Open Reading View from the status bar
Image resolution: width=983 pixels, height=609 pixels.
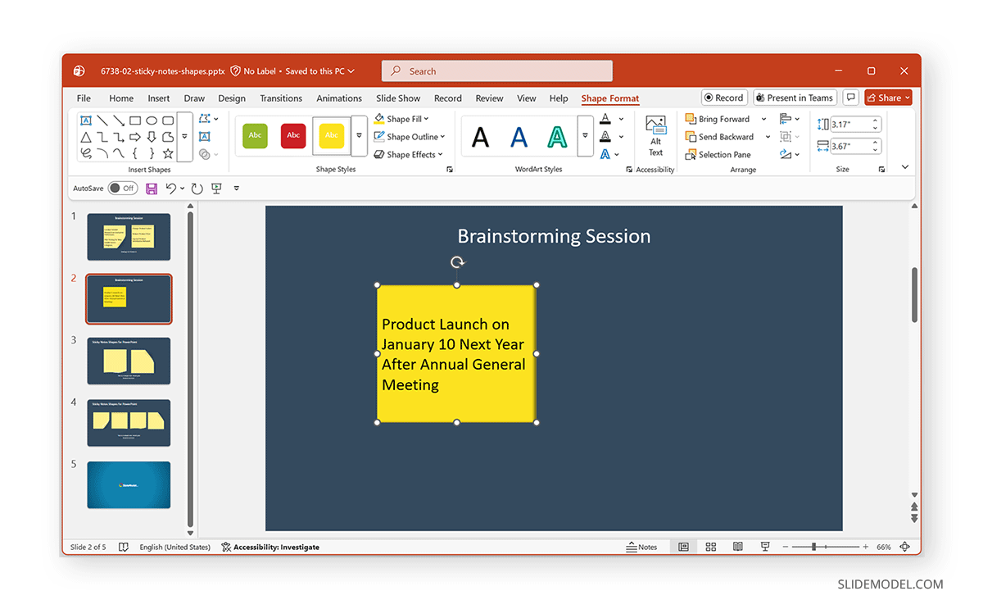click(x=737, y=547)
